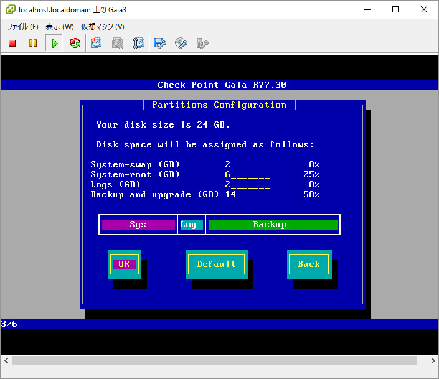Viewport: 439px width, 379px height.
Task: Take a snapshot with the clock-plus icon
Action: 96,43
